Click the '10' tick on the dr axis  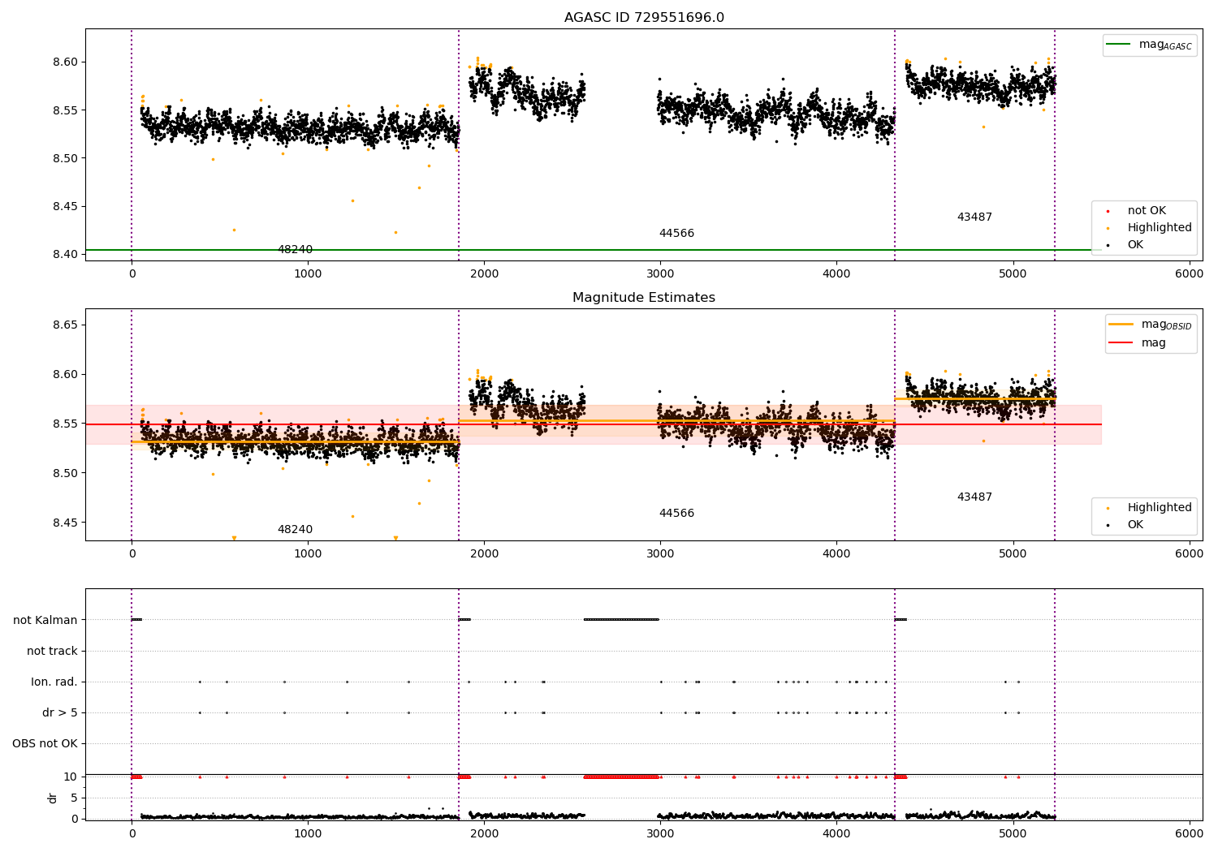tap(71, 777)
